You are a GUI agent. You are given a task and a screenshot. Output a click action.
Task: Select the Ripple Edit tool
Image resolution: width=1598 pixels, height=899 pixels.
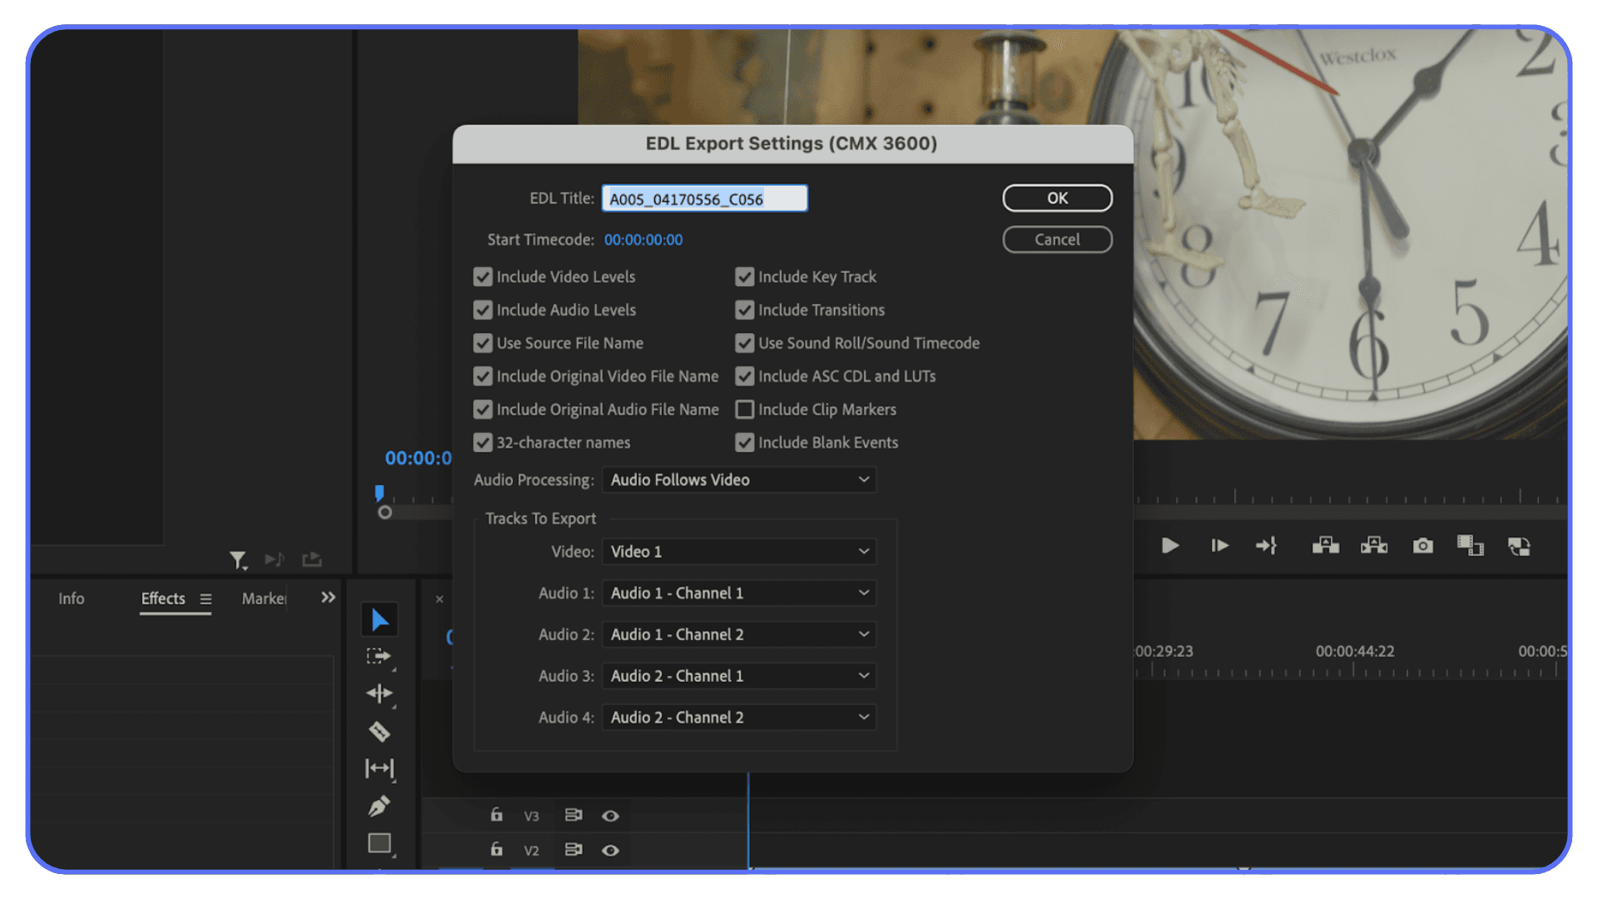tap(380, 693)
